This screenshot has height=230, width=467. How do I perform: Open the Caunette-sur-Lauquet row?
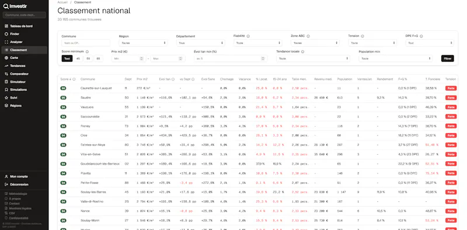tap(257, 88)
